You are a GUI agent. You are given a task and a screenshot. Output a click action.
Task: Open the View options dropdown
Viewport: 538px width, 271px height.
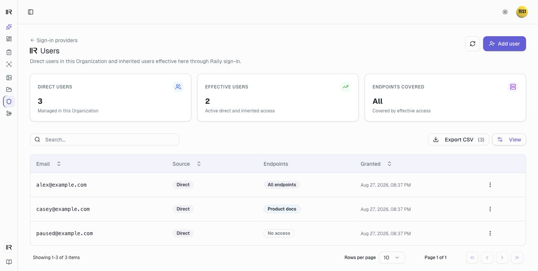(509, 140)
